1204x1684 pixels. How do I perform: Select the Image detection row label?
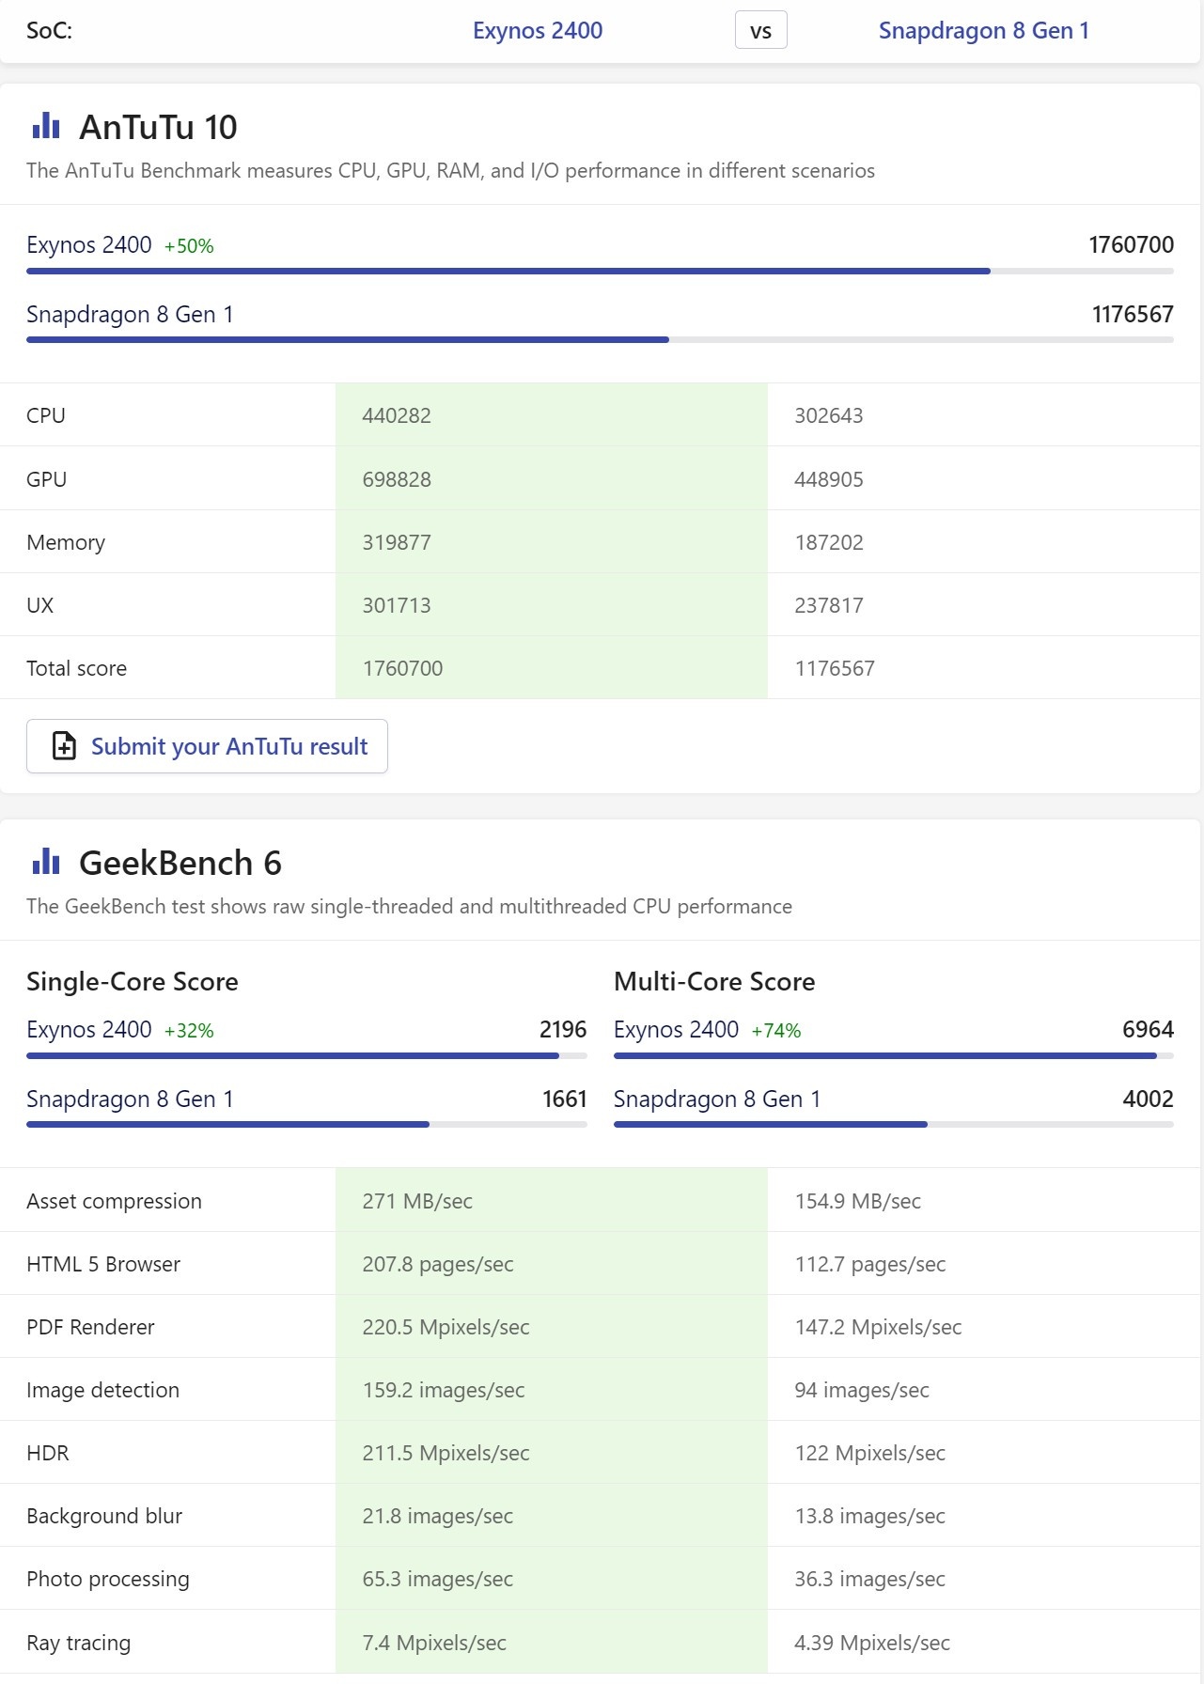102,1390
